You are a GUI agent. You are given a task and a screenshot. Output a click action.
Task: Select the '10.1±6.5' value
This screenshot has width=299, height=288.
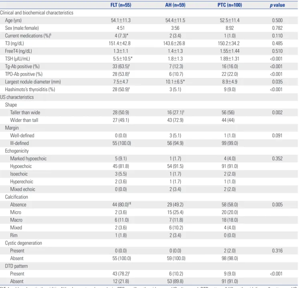[175, 82]
